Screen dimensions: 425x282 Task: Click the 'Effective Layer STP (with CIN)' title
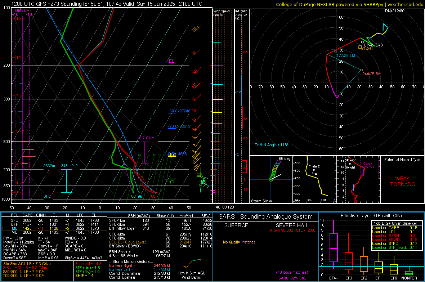[371, 216]
